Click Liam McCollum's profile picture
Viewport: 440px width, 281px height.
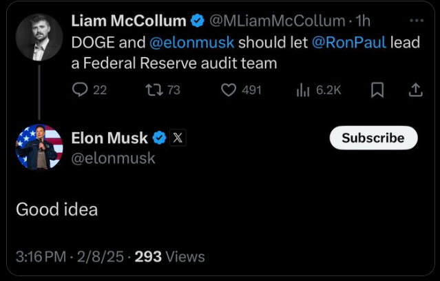click(39, 37)
